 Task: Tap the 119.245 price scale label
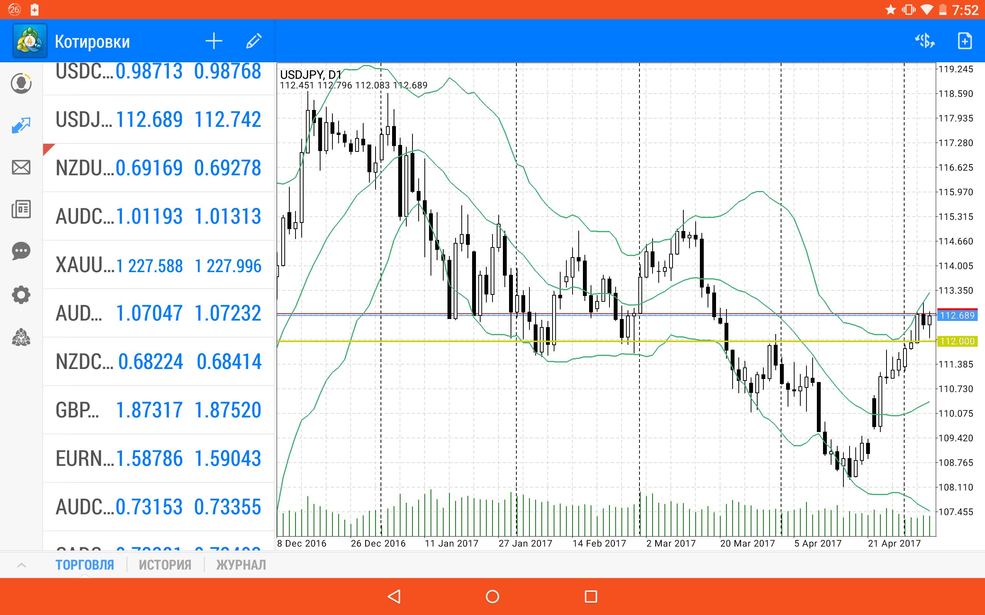pyautogui.click(x=956, y=69)
